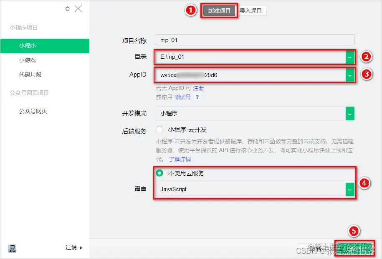
Task: Click the AppID input field
Action: [x=250, y=75]
